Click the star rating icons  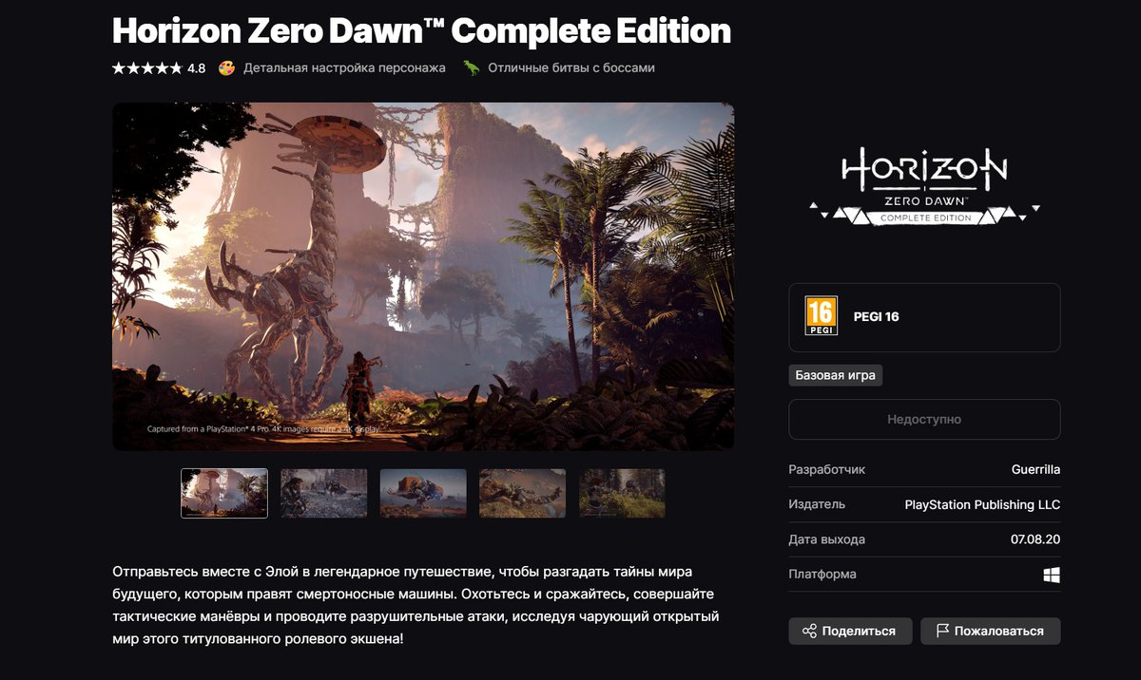coord(147,68)
